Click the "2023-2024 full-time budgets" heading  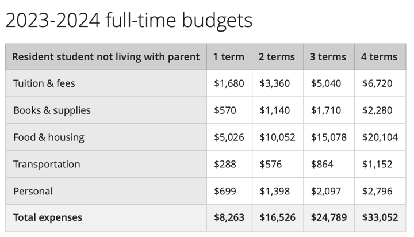click(x=129, y=21)
